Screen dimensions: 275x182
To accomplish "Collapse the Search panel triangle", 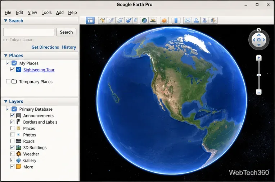I will coord(6,20).
